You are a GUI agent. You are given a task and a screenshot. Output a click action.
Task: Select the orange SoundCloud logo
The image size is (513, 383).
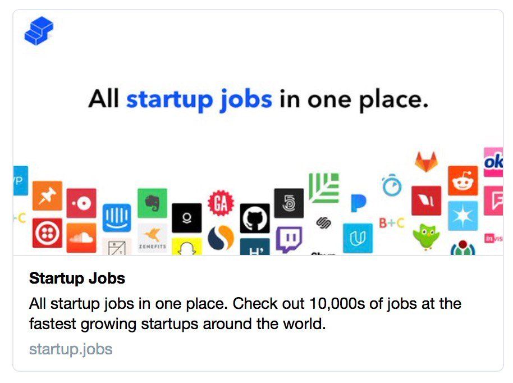pos(81,238)
